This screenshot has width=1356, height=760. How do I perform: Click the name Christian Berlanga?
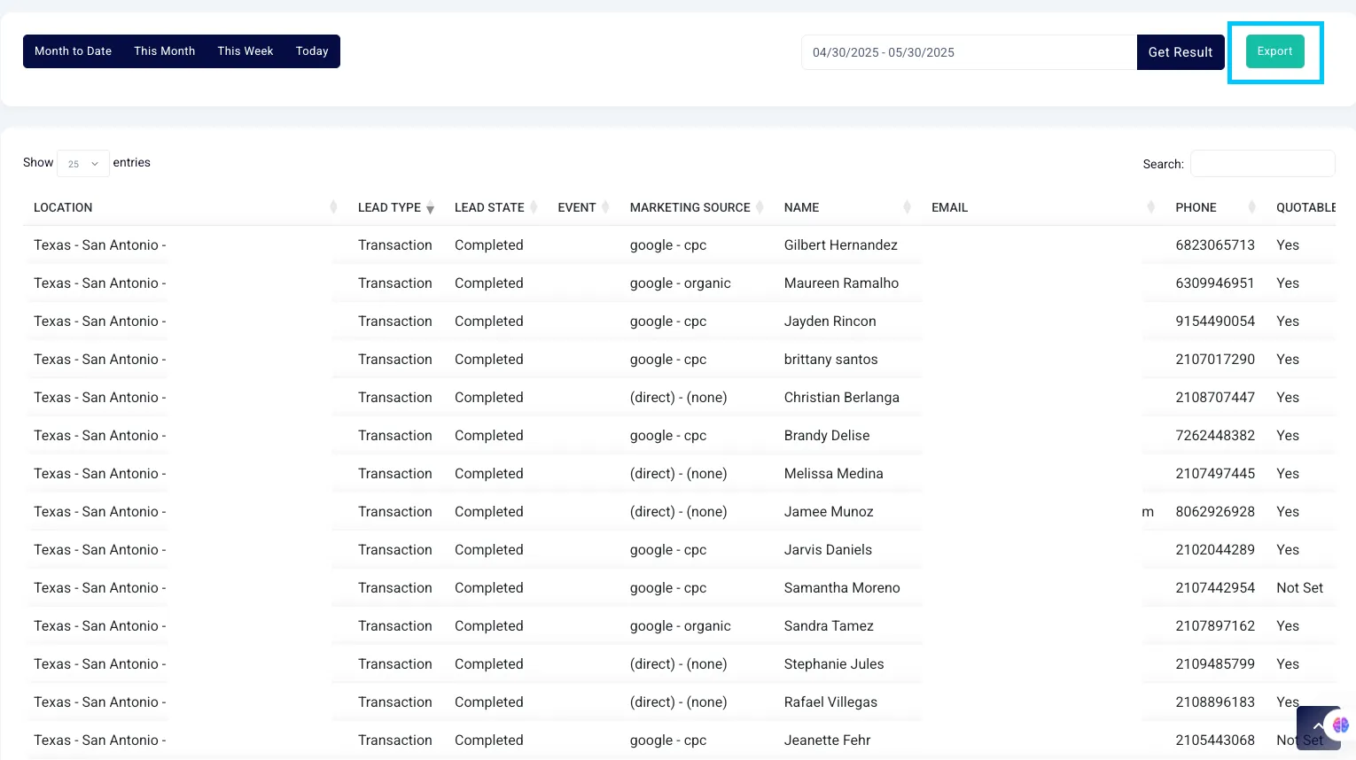(x=842, y=398)
